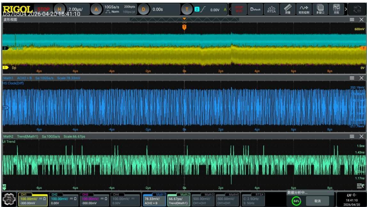Viewport: 367px width, 207px height.
Task: Expand toolbar with the right chevron arrow
Action: point(346,9)
